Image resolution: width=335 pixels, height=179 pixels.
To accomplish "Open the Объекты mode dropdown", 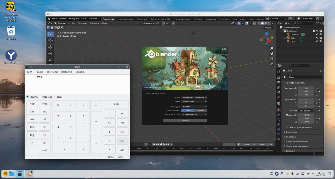I will [x=62, y=23].
